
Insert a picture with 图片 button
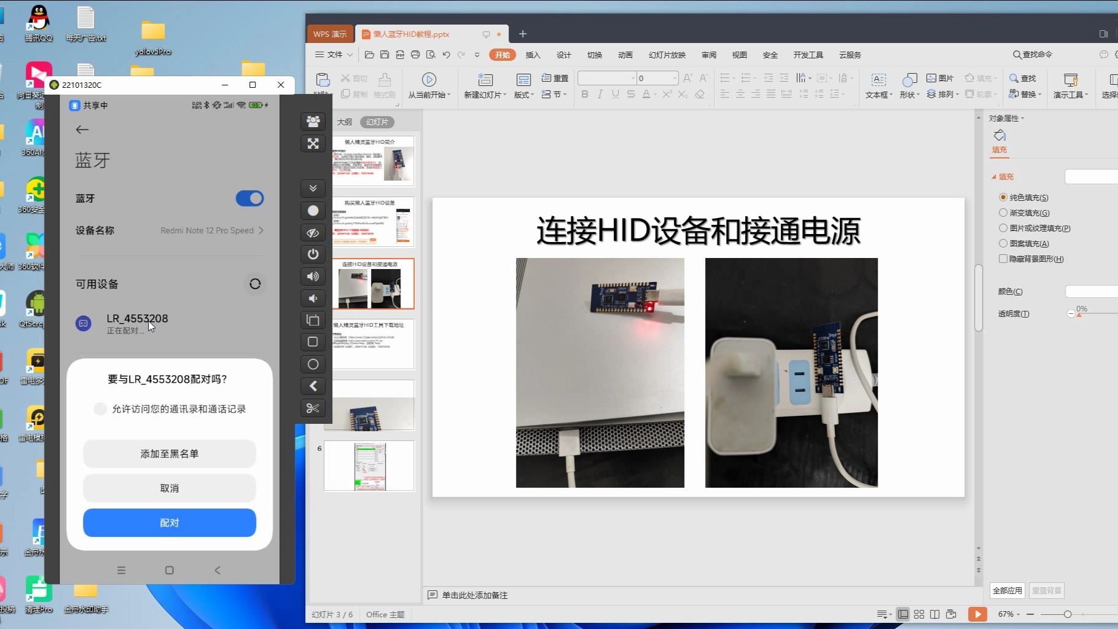[940, 78]
